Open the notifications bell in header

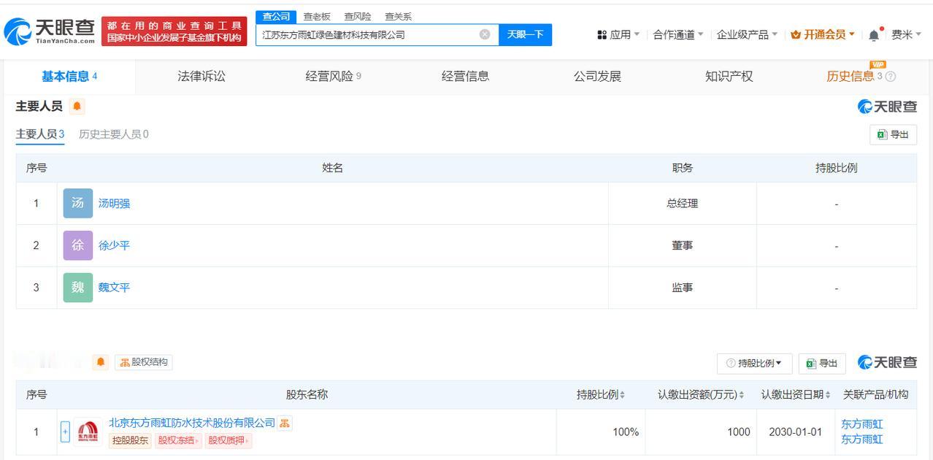pyautogui.click(x=874, y=35)
